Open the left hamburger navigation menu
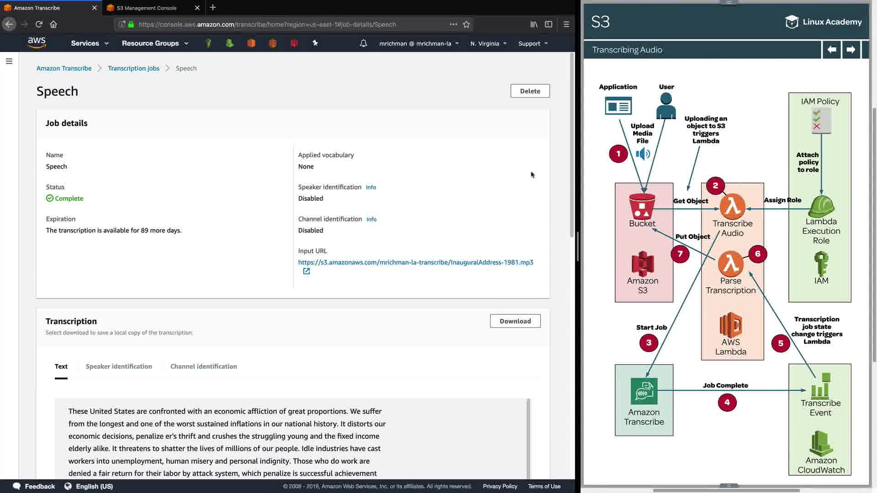 [9, 61]
